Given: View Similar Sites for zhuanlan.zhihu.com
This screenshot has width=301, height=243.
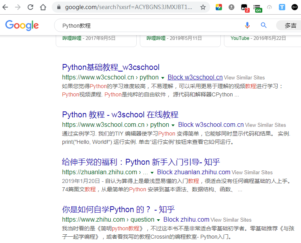Looking at the screenshot, I should (252, 173).
